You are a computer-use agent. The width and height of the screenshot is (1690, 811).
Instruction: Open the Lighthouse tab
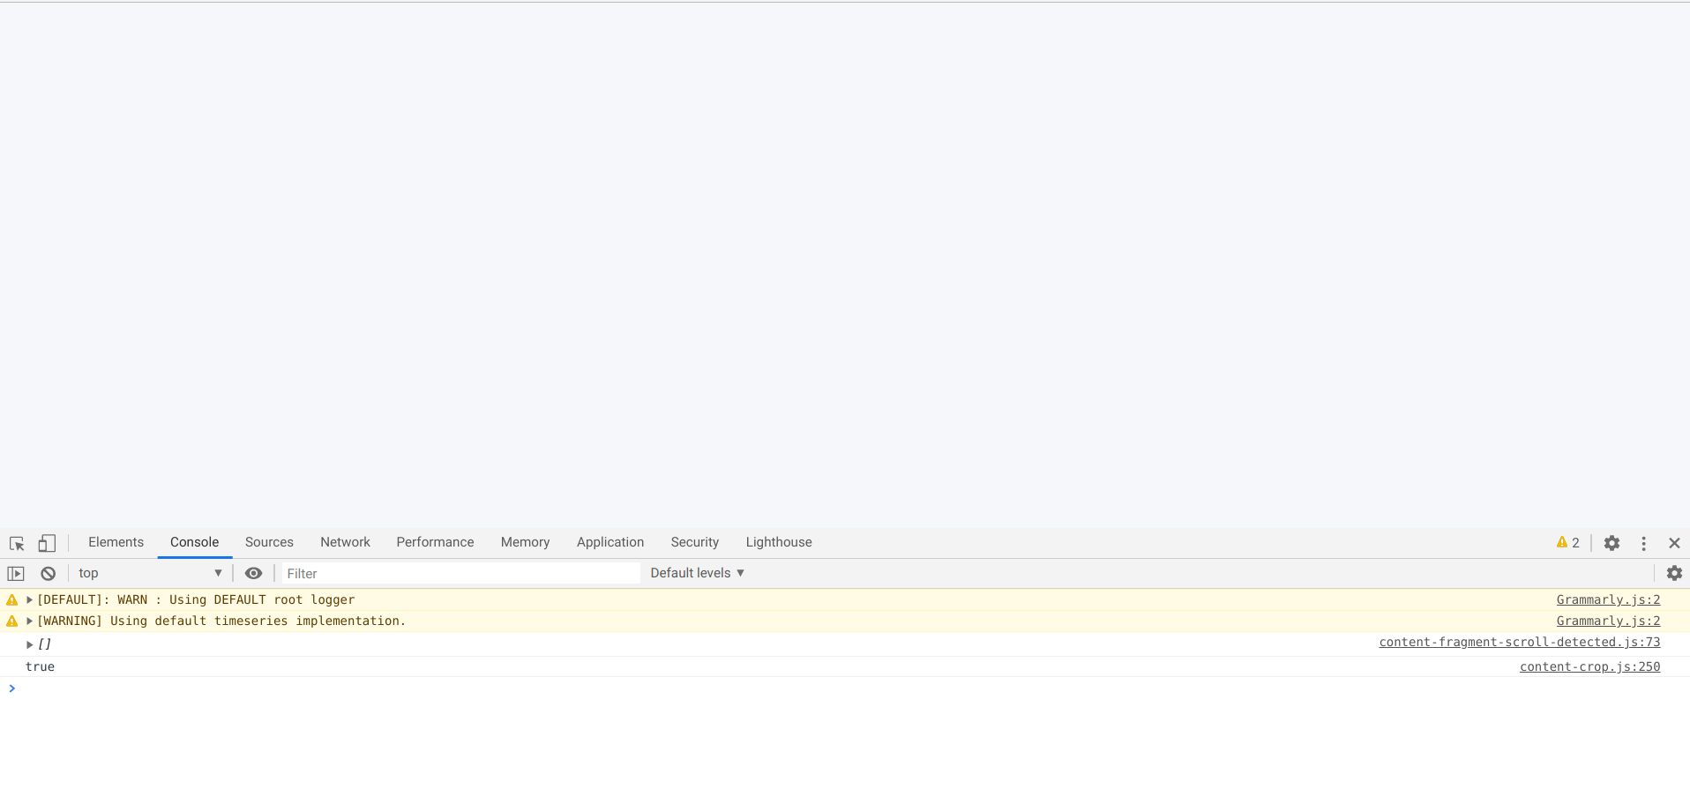[779, 543]
